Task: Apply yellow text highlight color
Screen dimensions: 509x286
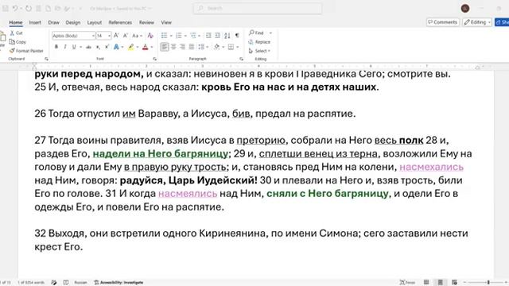Action: 130,48
